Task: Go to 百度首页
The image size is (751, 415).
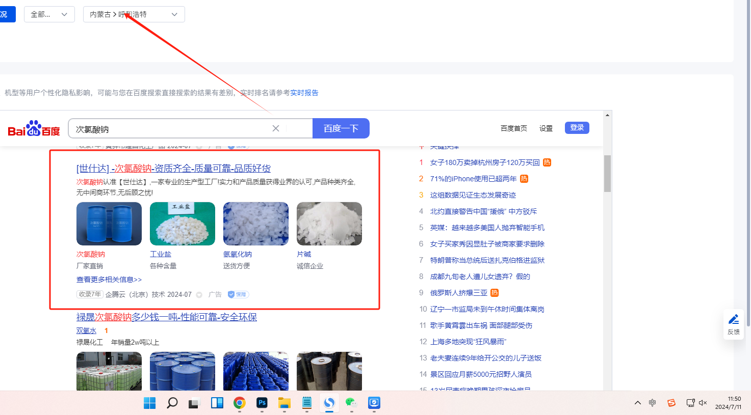Action: click(x=514, y=128)
